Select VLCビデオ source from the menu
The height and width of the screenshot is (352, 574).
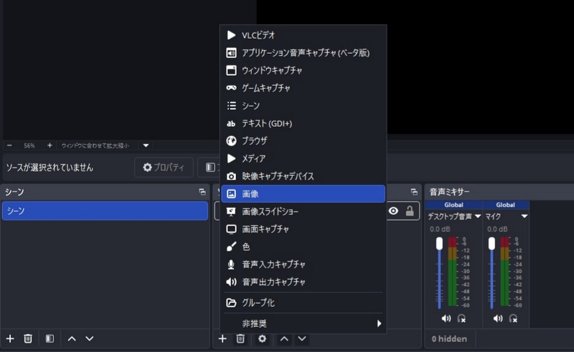[303, 35]
